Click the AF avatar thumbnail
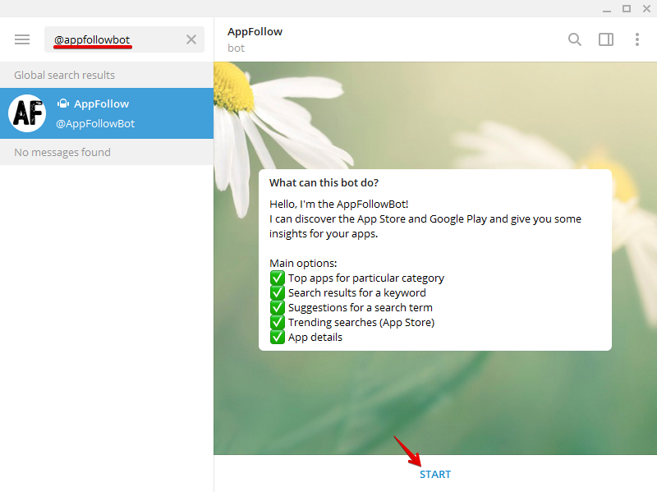657x492 pixels. coord(27,113)
